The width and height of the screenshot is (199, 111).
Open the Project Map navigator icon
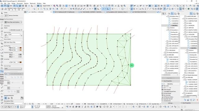[x=169, y=14]
